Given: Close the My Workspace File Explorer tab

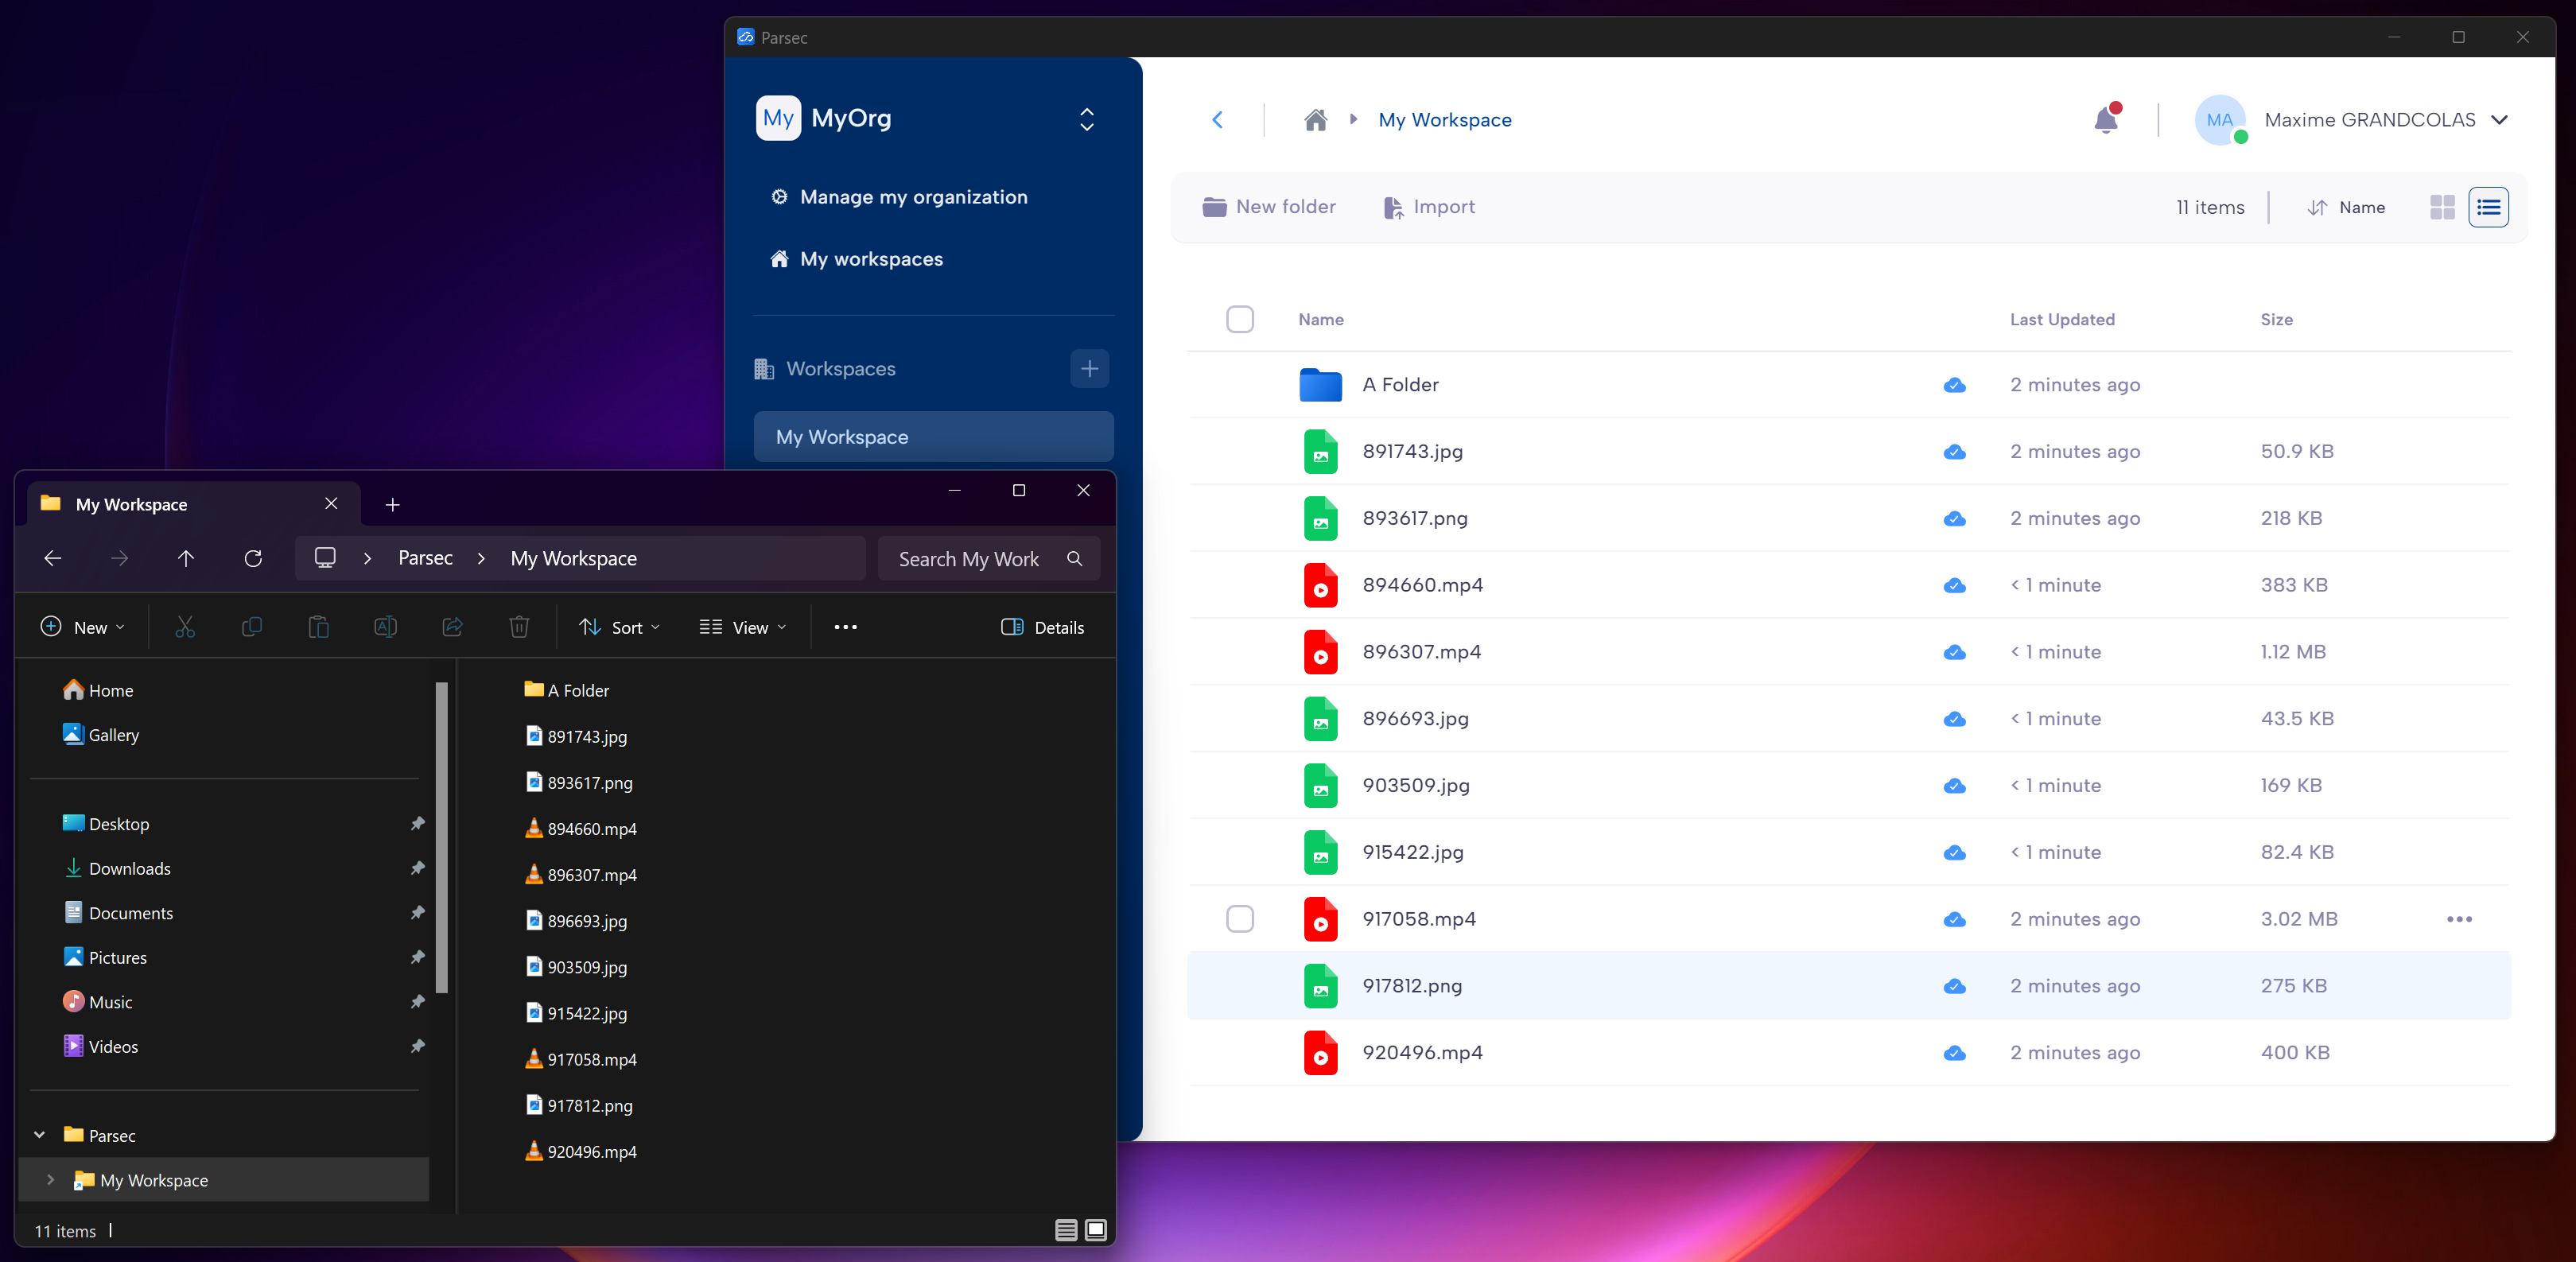Looking at the screenshot, I should (x=331, y=504).
